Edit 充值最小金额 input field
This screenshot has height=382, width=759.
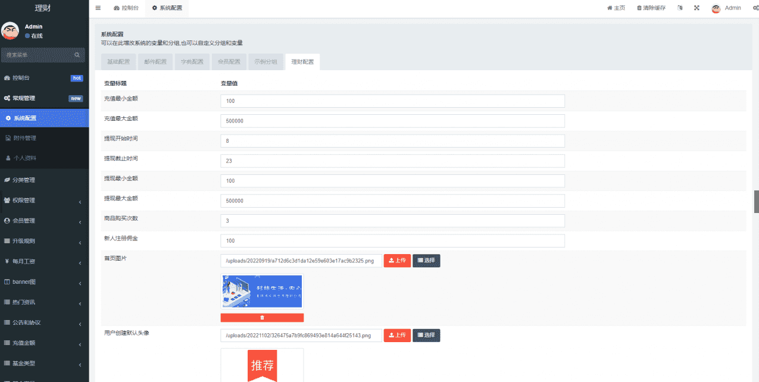(x=392, y=101)
